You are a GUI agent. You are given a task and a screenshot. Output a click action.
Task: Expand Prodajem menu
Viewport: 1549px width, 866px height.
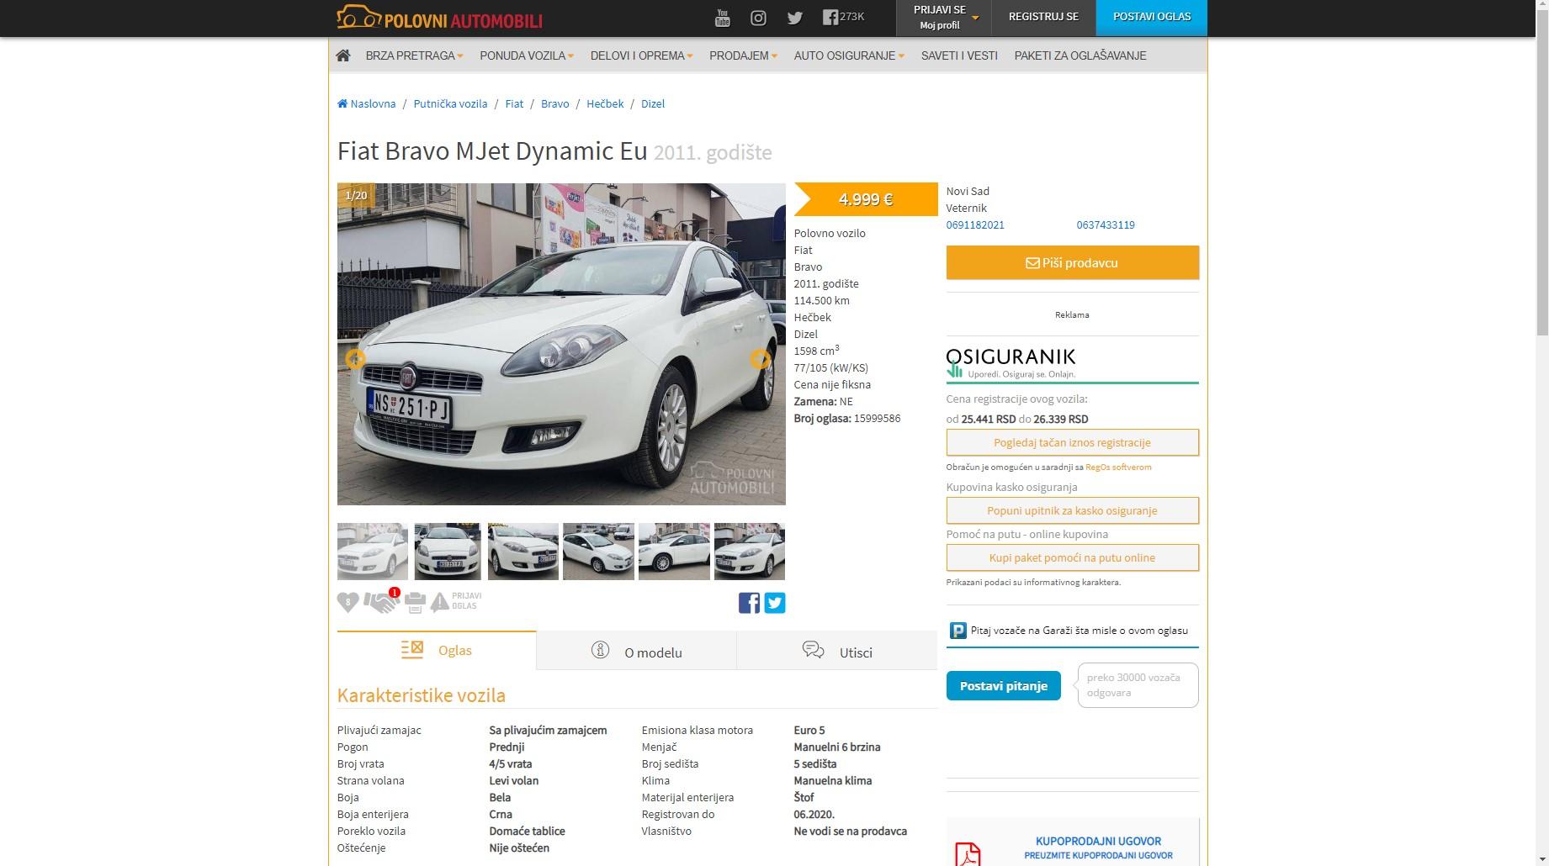(743, 55)
